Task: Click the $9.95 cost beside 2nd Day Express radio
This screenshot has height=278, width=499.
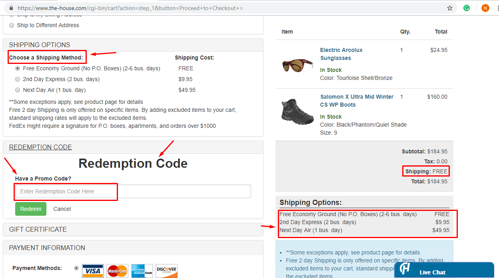Action: 186,79
